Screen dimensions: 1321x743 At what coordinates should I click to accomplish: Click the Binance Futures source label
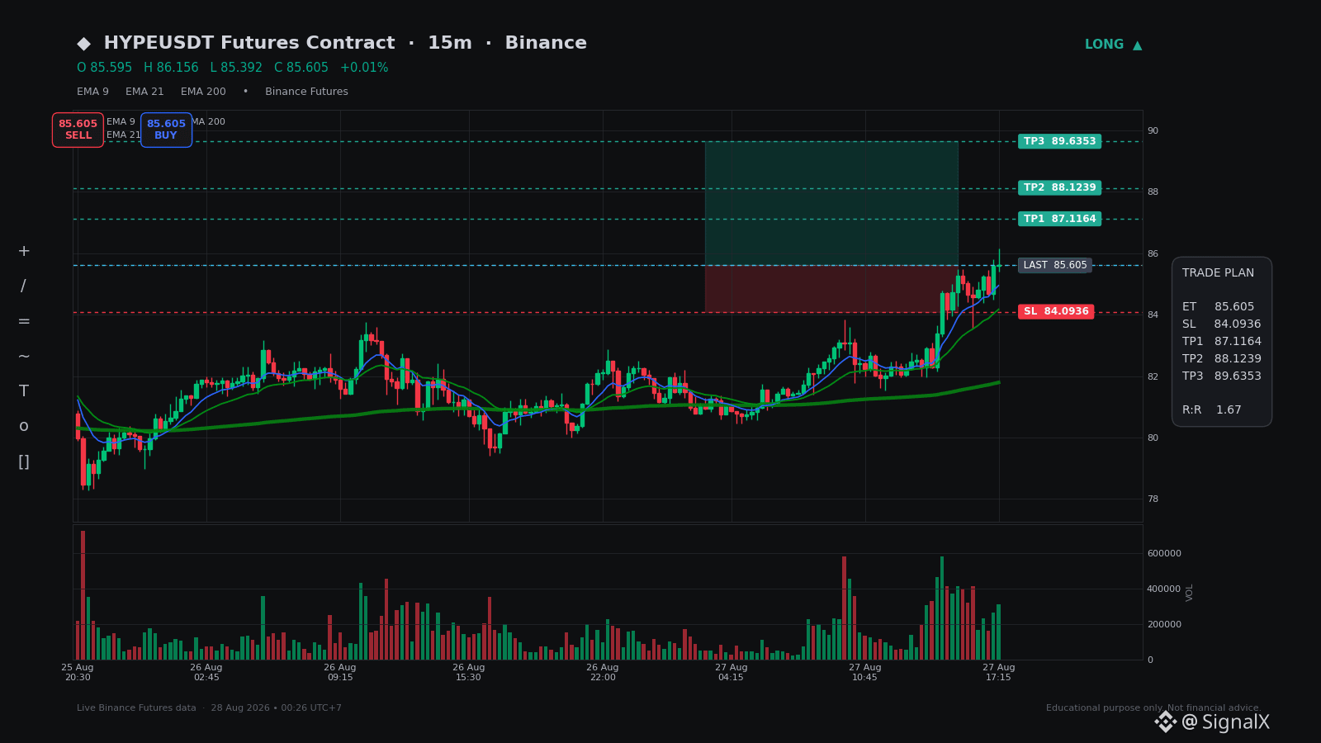pos(306,92)
